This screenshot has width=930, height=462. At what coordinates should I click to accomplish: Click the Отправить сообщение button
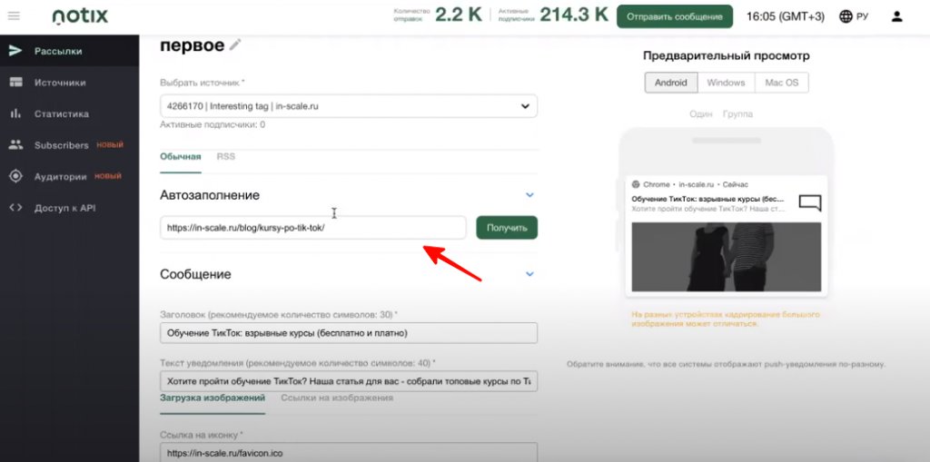(x=674, y=16)
